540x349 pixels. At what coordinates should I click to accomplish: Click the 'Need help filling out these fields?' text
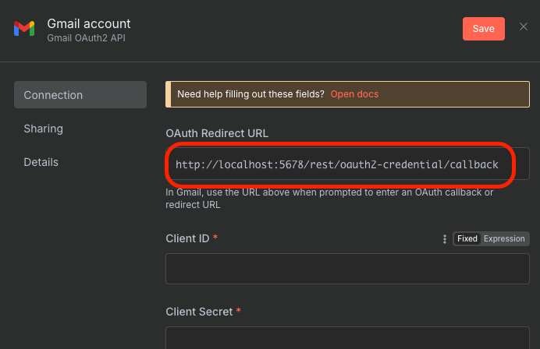250,94
